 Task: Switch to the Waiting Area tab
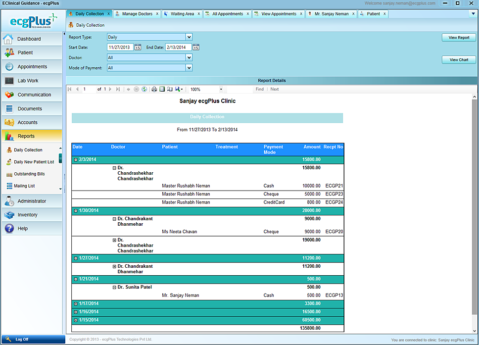(x=182, y=14)
